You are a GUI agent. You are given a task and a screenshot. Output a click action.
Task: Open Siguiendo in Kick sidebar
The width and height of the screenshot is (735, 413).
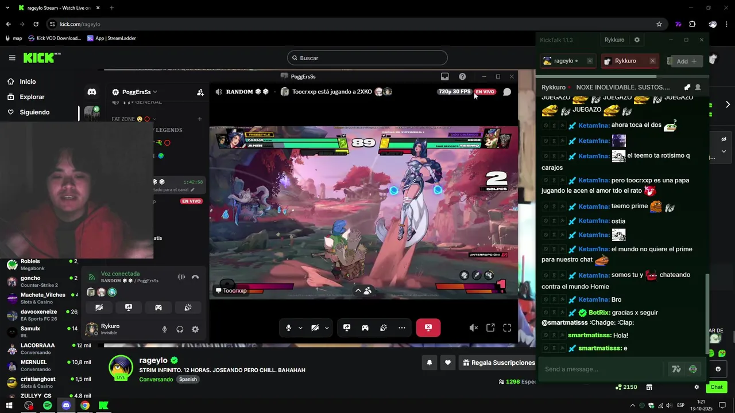34,112
